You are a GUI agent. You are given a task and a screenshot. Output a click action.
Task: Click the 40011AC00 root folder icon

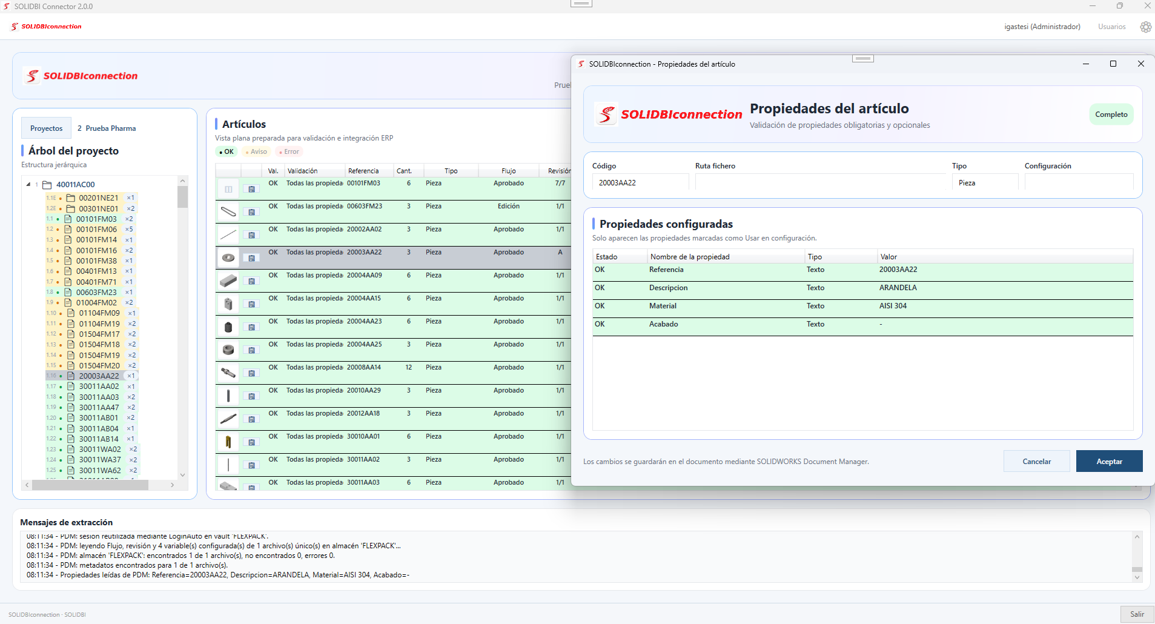tap(47, 185)
